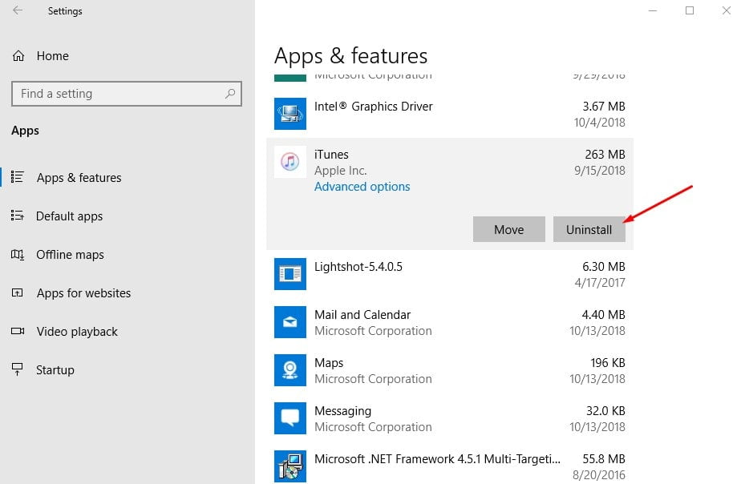Click the 10/4/2018 install date
Screen dimensions: 741x484
pyautogui.click(x=599, y=123)
